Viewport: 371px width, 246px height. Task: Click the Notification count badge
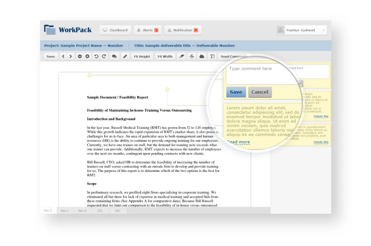tap(196, 30)
